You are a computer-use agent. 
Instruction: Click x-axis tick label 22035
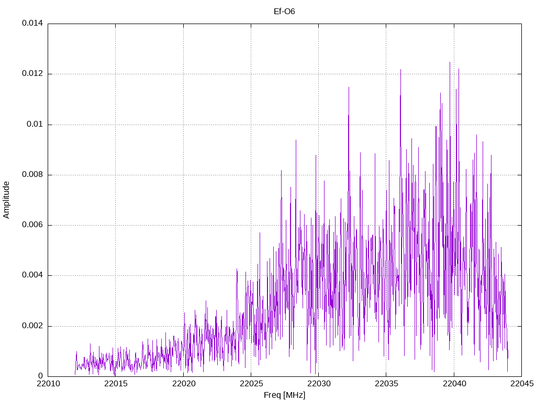(x=387, y=384)
